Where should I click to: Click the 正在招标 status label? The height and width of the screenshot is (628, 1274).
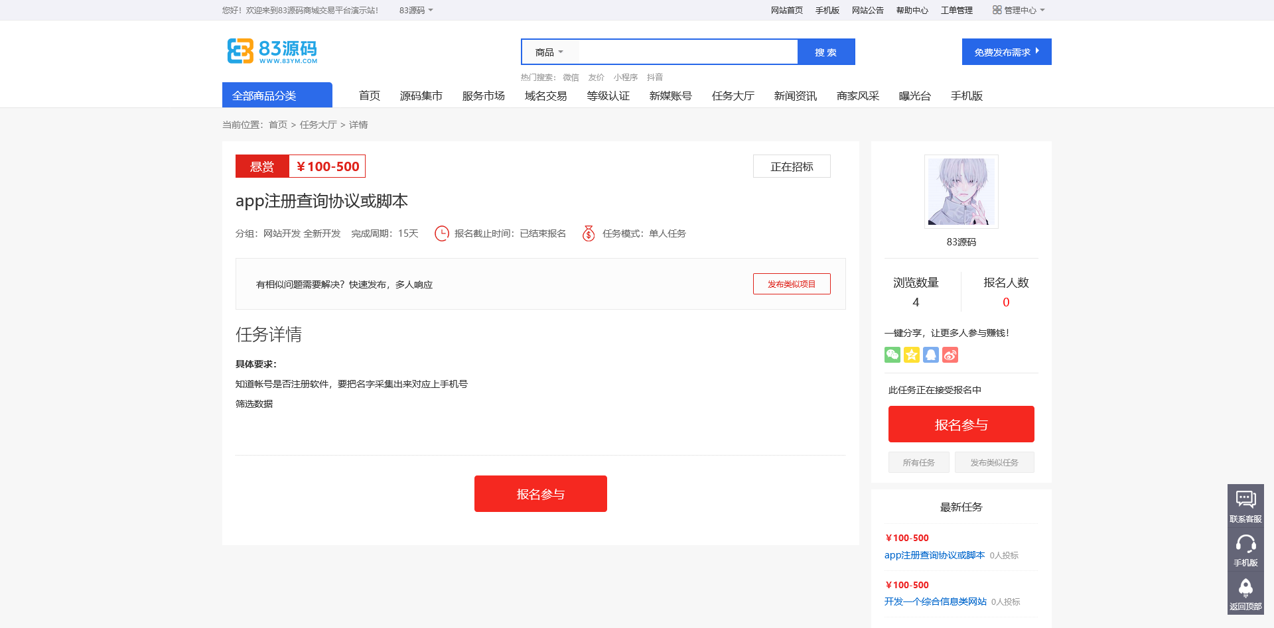click(792, 166)
